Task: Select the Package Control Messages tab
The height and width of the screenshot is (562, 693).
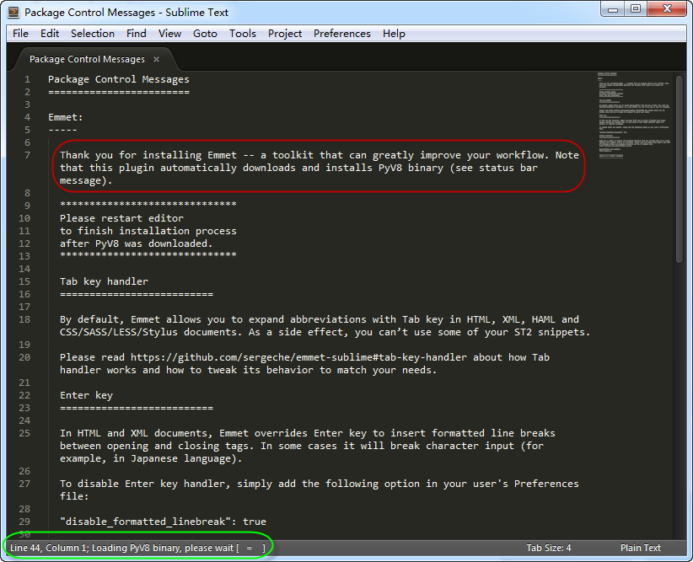Action: (86, 59)
